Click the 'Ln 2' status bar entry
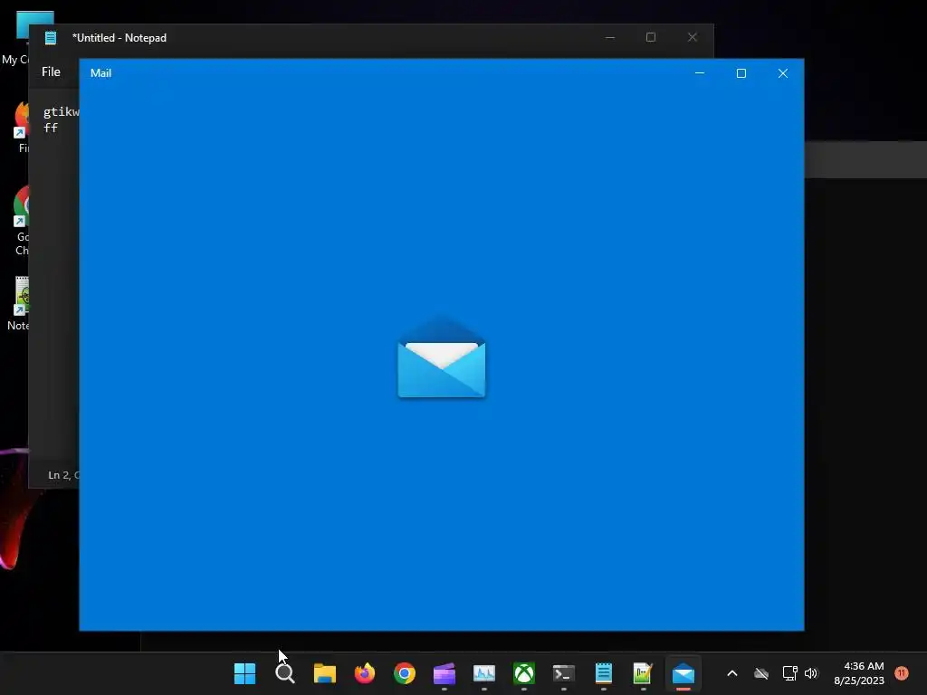Screen dimensions: 927x695 coord(62,475)
